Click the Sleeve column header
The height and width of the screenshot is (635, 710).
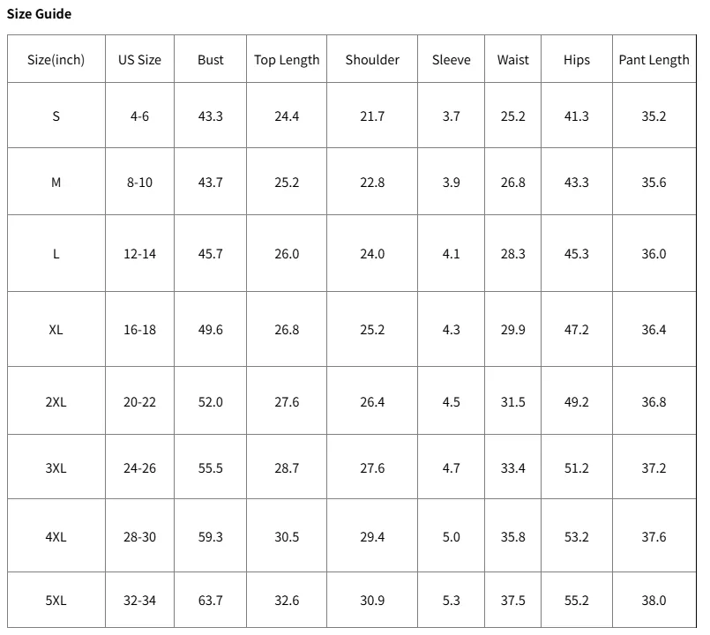tap(451, 60)
